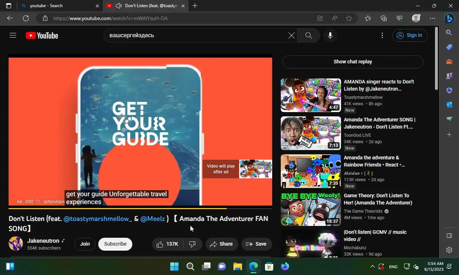Open File Explorer from the taskbar
The width and height of the screenshot is (459, 275).
point(237,266)
